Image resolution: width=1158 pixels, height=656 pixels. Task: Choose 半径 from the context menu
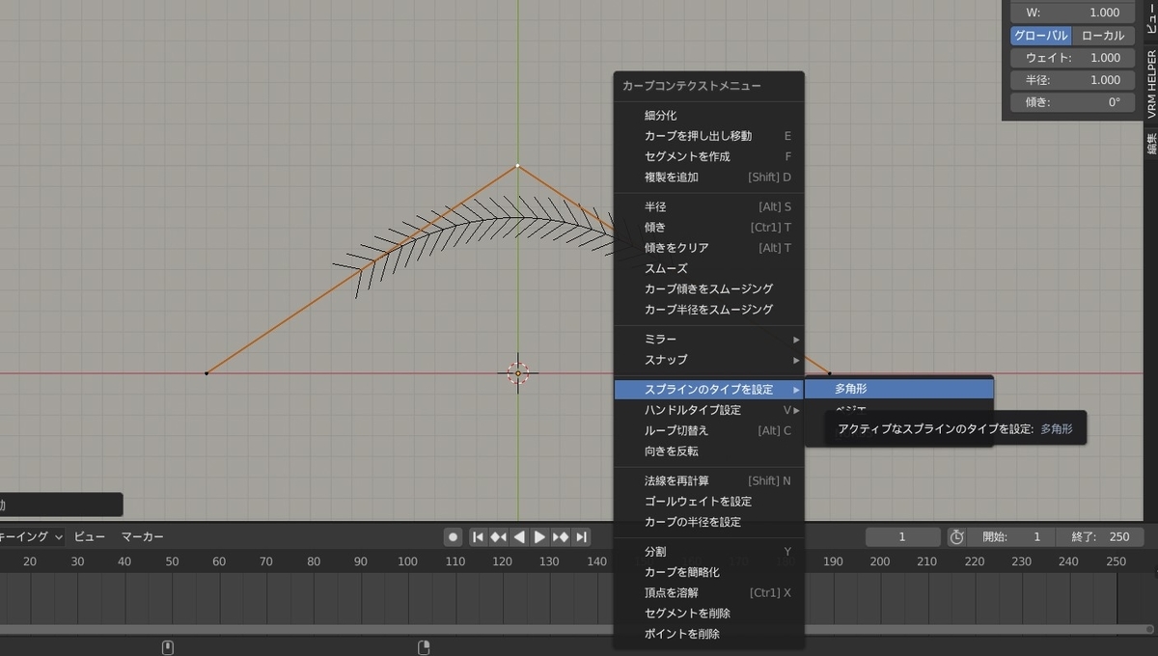pyautogui.click(x=709, y=206)
